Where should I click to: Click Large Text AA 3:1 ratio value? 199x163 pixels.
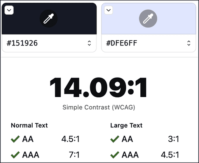(174, 139)
